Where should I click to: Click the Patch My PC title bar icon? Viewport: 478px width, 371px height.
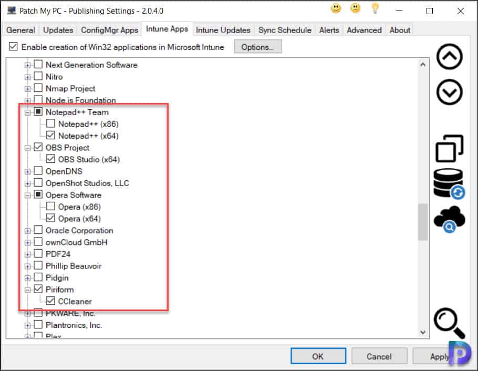(x=12, y=11)
